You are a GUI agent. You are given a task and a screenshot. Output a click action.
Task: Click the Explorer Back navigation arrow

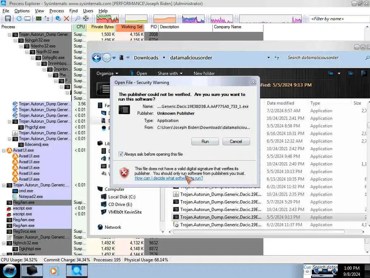click(x=97, y=58)
